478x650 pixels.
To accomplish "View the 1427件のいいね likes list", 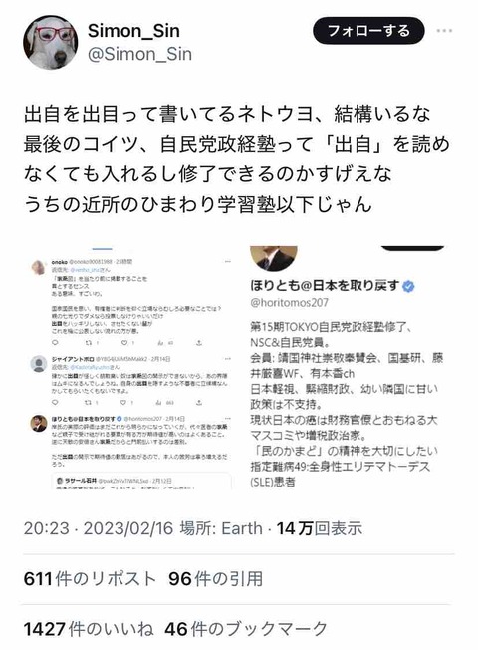I will coord(89,629).
